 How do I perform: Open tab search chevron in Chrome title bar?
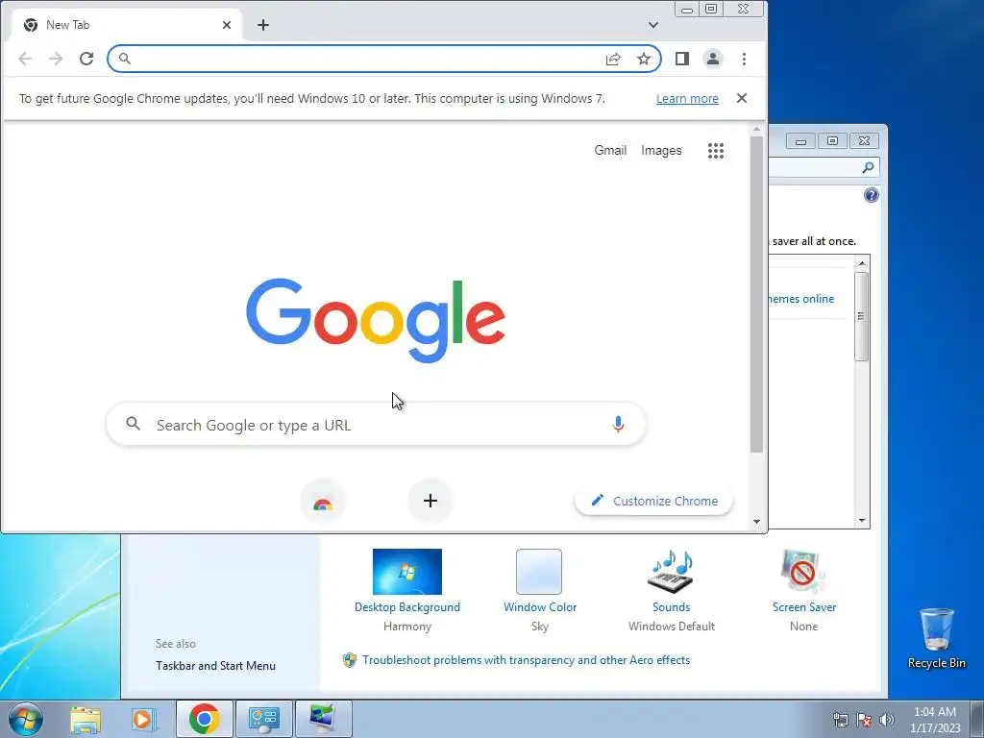(x=653, y=25)
